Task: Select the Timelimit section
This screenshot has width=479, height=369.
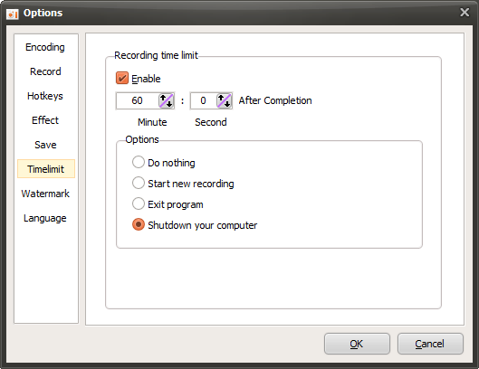Action: click(x=46, y=169)
